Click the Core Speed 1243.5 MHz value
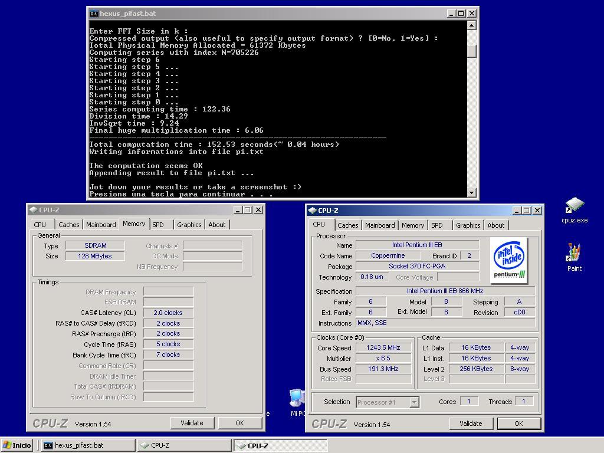Viewport: 604px width, 453px height. click(x=383, y=347)
